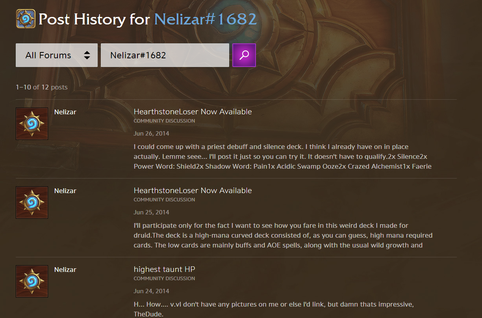Open the All Forums dropdown

click(57, 55)
